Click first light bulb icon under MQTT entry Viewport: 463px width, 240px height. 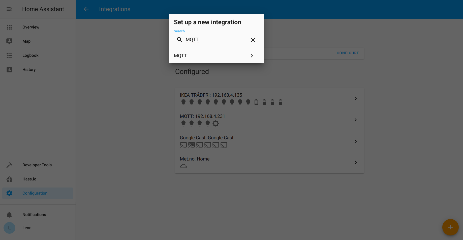[x=183, y=123]
